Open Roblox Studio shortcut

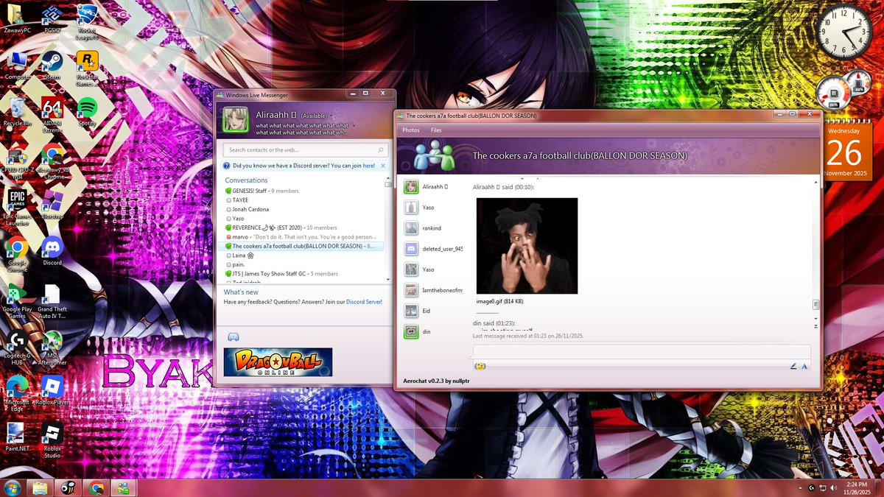[52, 440]
